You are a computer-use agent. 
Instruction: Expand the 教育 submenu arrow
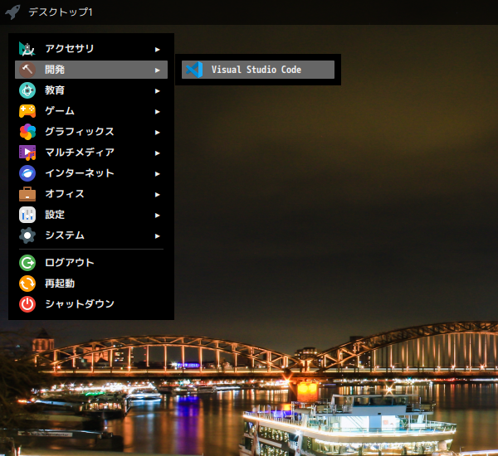tap(157, 90)
